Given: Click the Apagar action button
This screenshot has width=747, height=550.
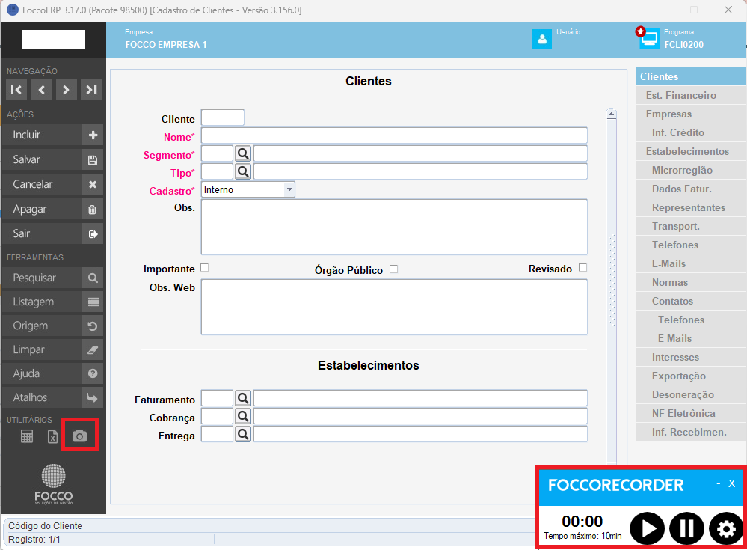Looking at the screenshot, I should tap(53, 210).
